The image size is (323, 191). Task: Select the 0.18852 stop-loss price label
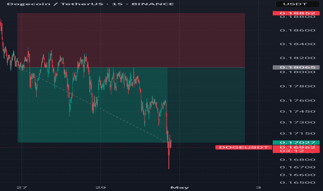tap(296, 13)
